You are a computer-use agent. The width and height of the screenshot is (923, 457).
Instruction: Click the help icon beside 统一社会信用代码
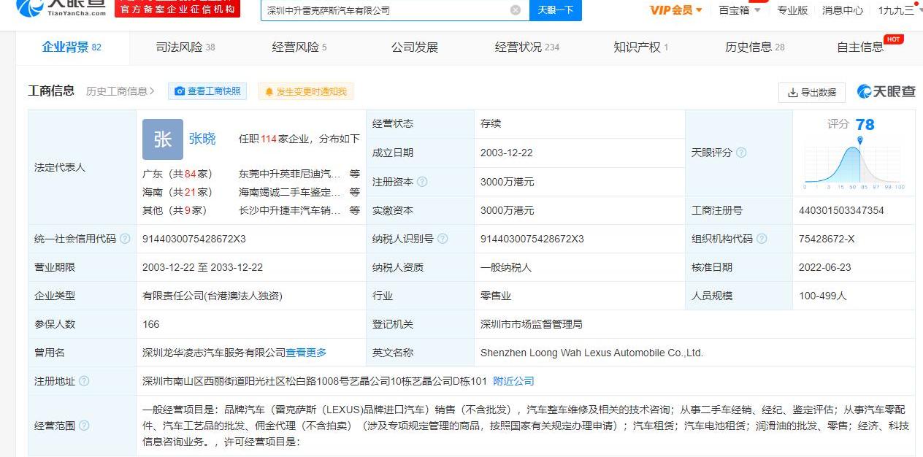coord(125,239)
